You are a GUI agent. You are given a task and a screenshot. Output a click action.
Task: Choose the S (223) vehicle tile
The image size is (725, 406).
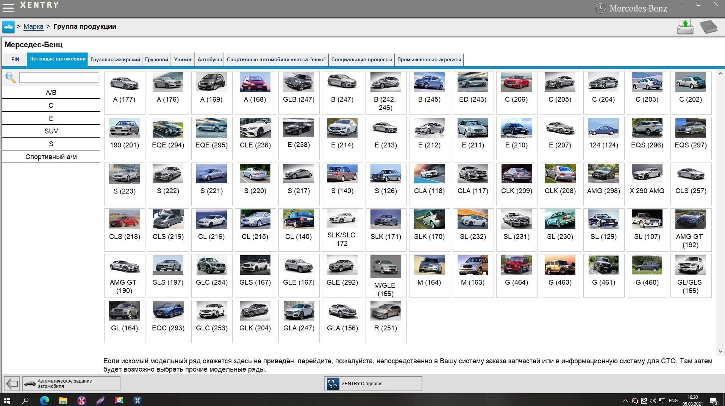point(124,184)
